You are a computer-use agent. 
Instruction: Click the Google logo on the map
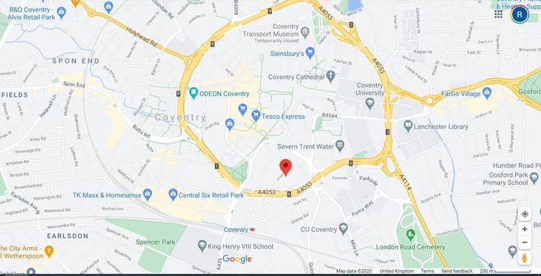[x=237, y=259]
